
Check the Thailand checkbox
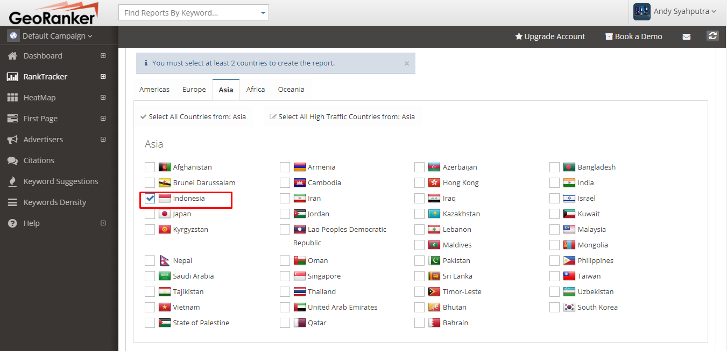tap(285, 291)
